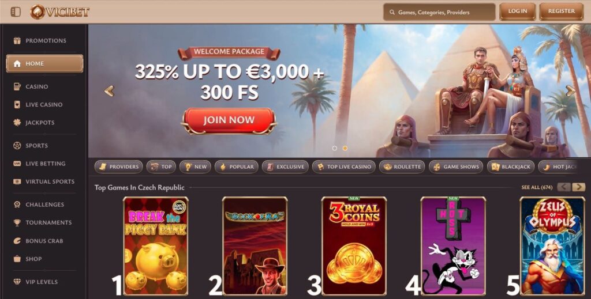Open Bonus Crab in the sidebar
This screenshot has height=299, width=591.
[x=44, y=241]
